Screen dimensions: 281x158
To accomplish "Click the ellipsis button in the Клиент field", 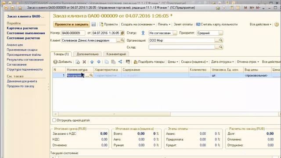I will 118,40.
